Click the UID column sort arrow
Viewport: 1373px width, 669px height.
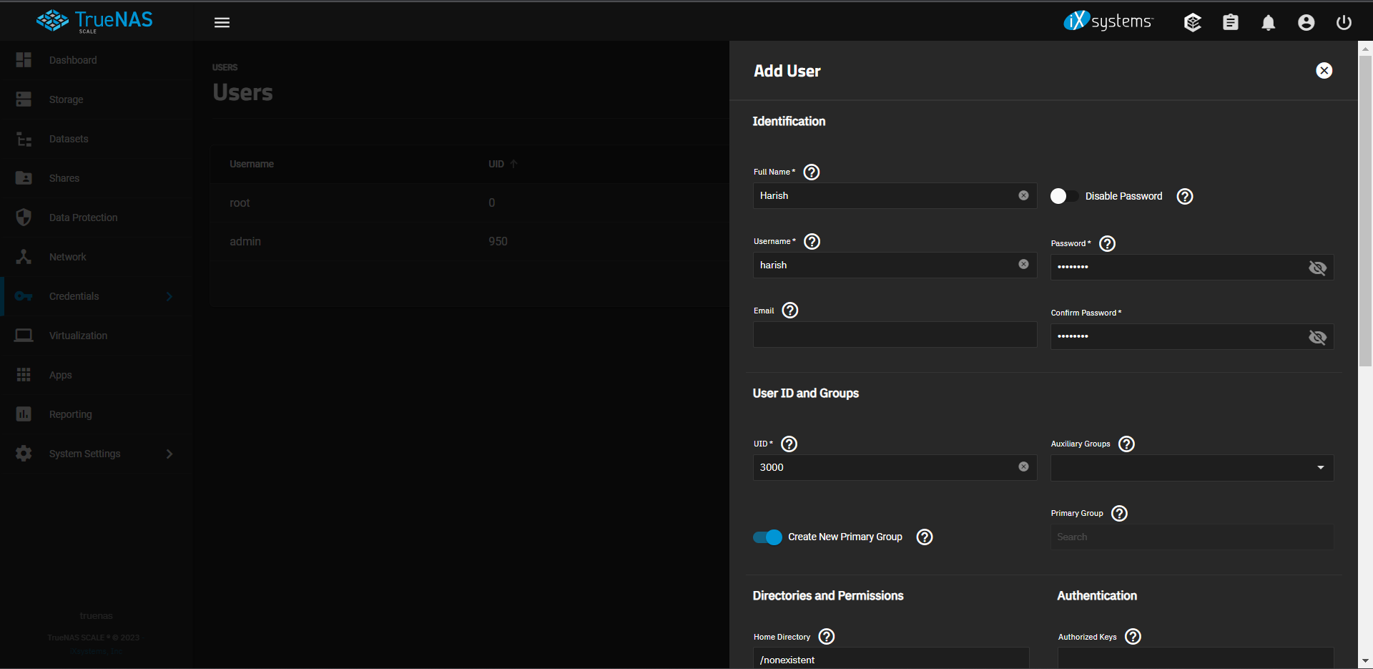click(x=513, y=164)
